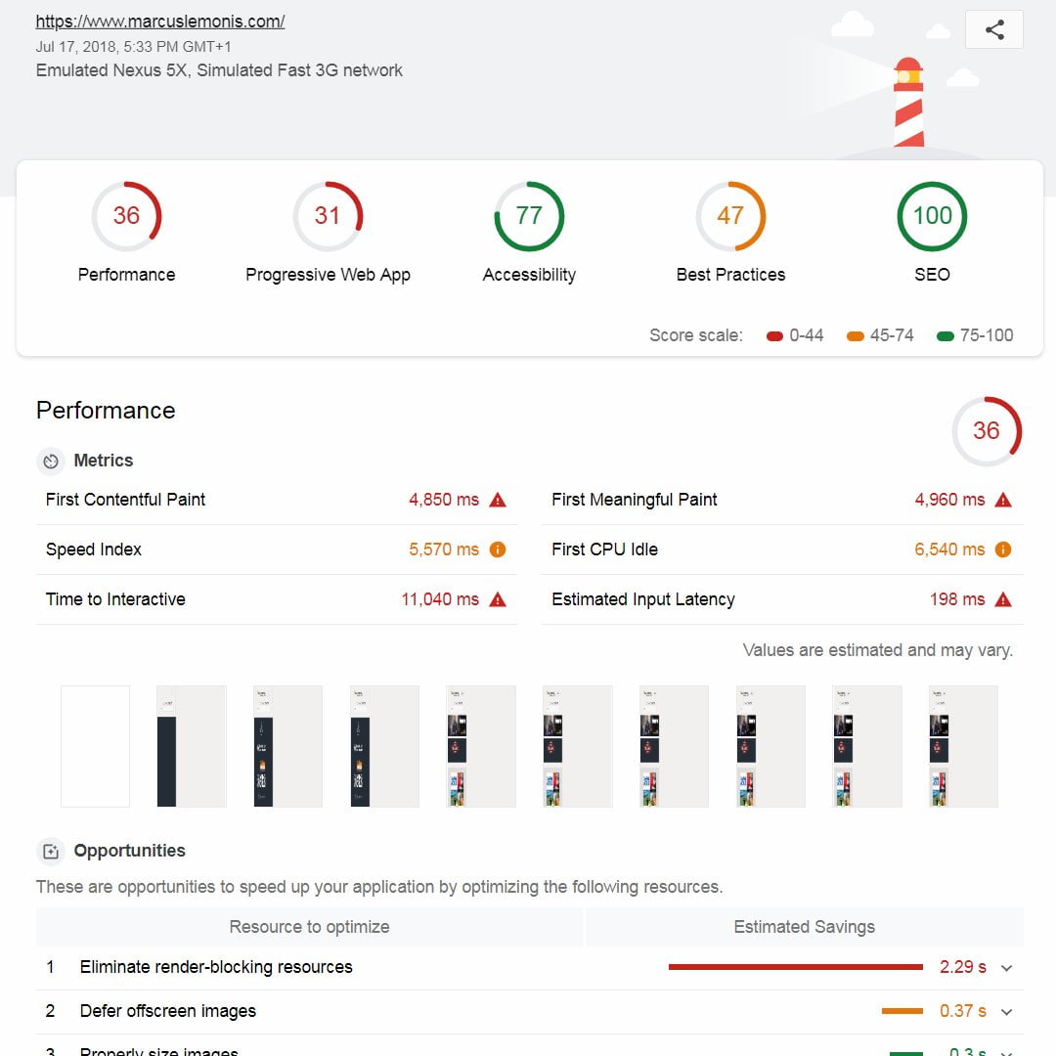Select the SEO 100 score gauge

[x=932, y=217]
